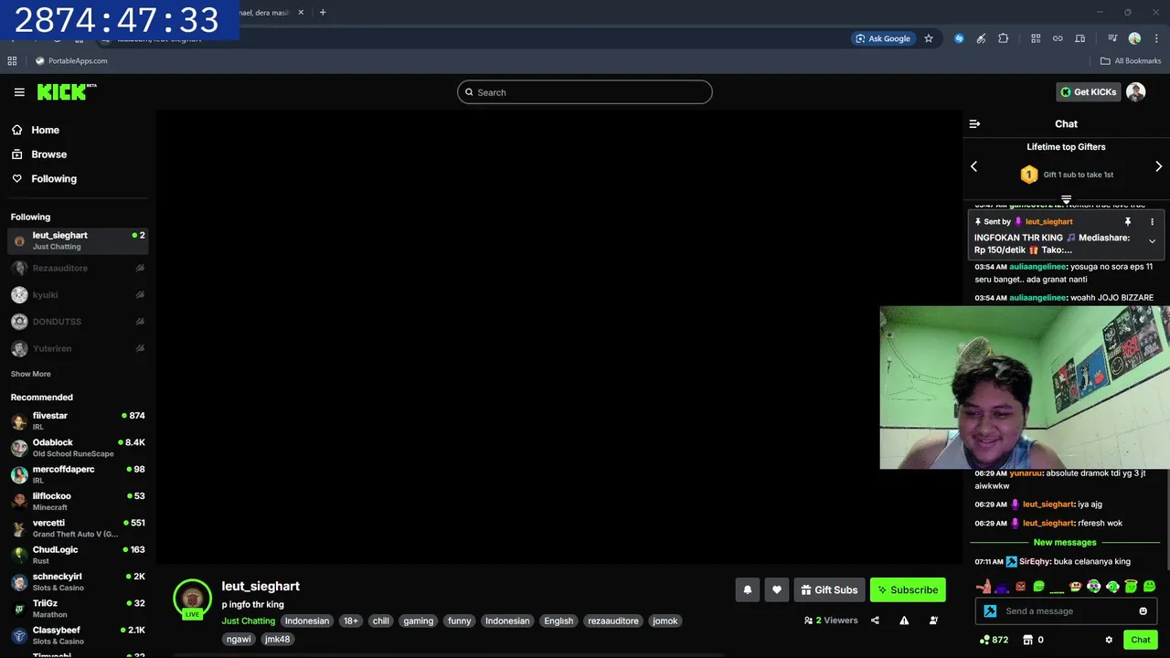Viewport: 1170px width, 658px height.
Task: Expand the pinned message with the chevron
Action: (x=1152, y=241)
